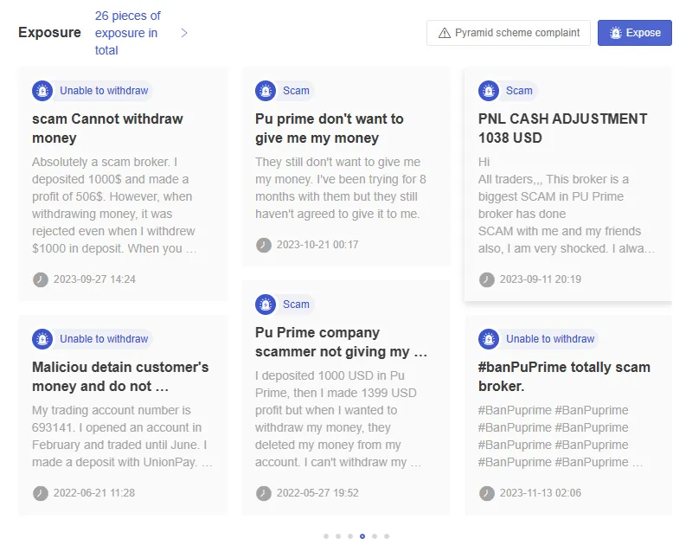Image resolution: width=692 pixels, height=545 pixels.
Task: Click timestamp 2023-09-27 14:24
Action: [x=94, y=279]
